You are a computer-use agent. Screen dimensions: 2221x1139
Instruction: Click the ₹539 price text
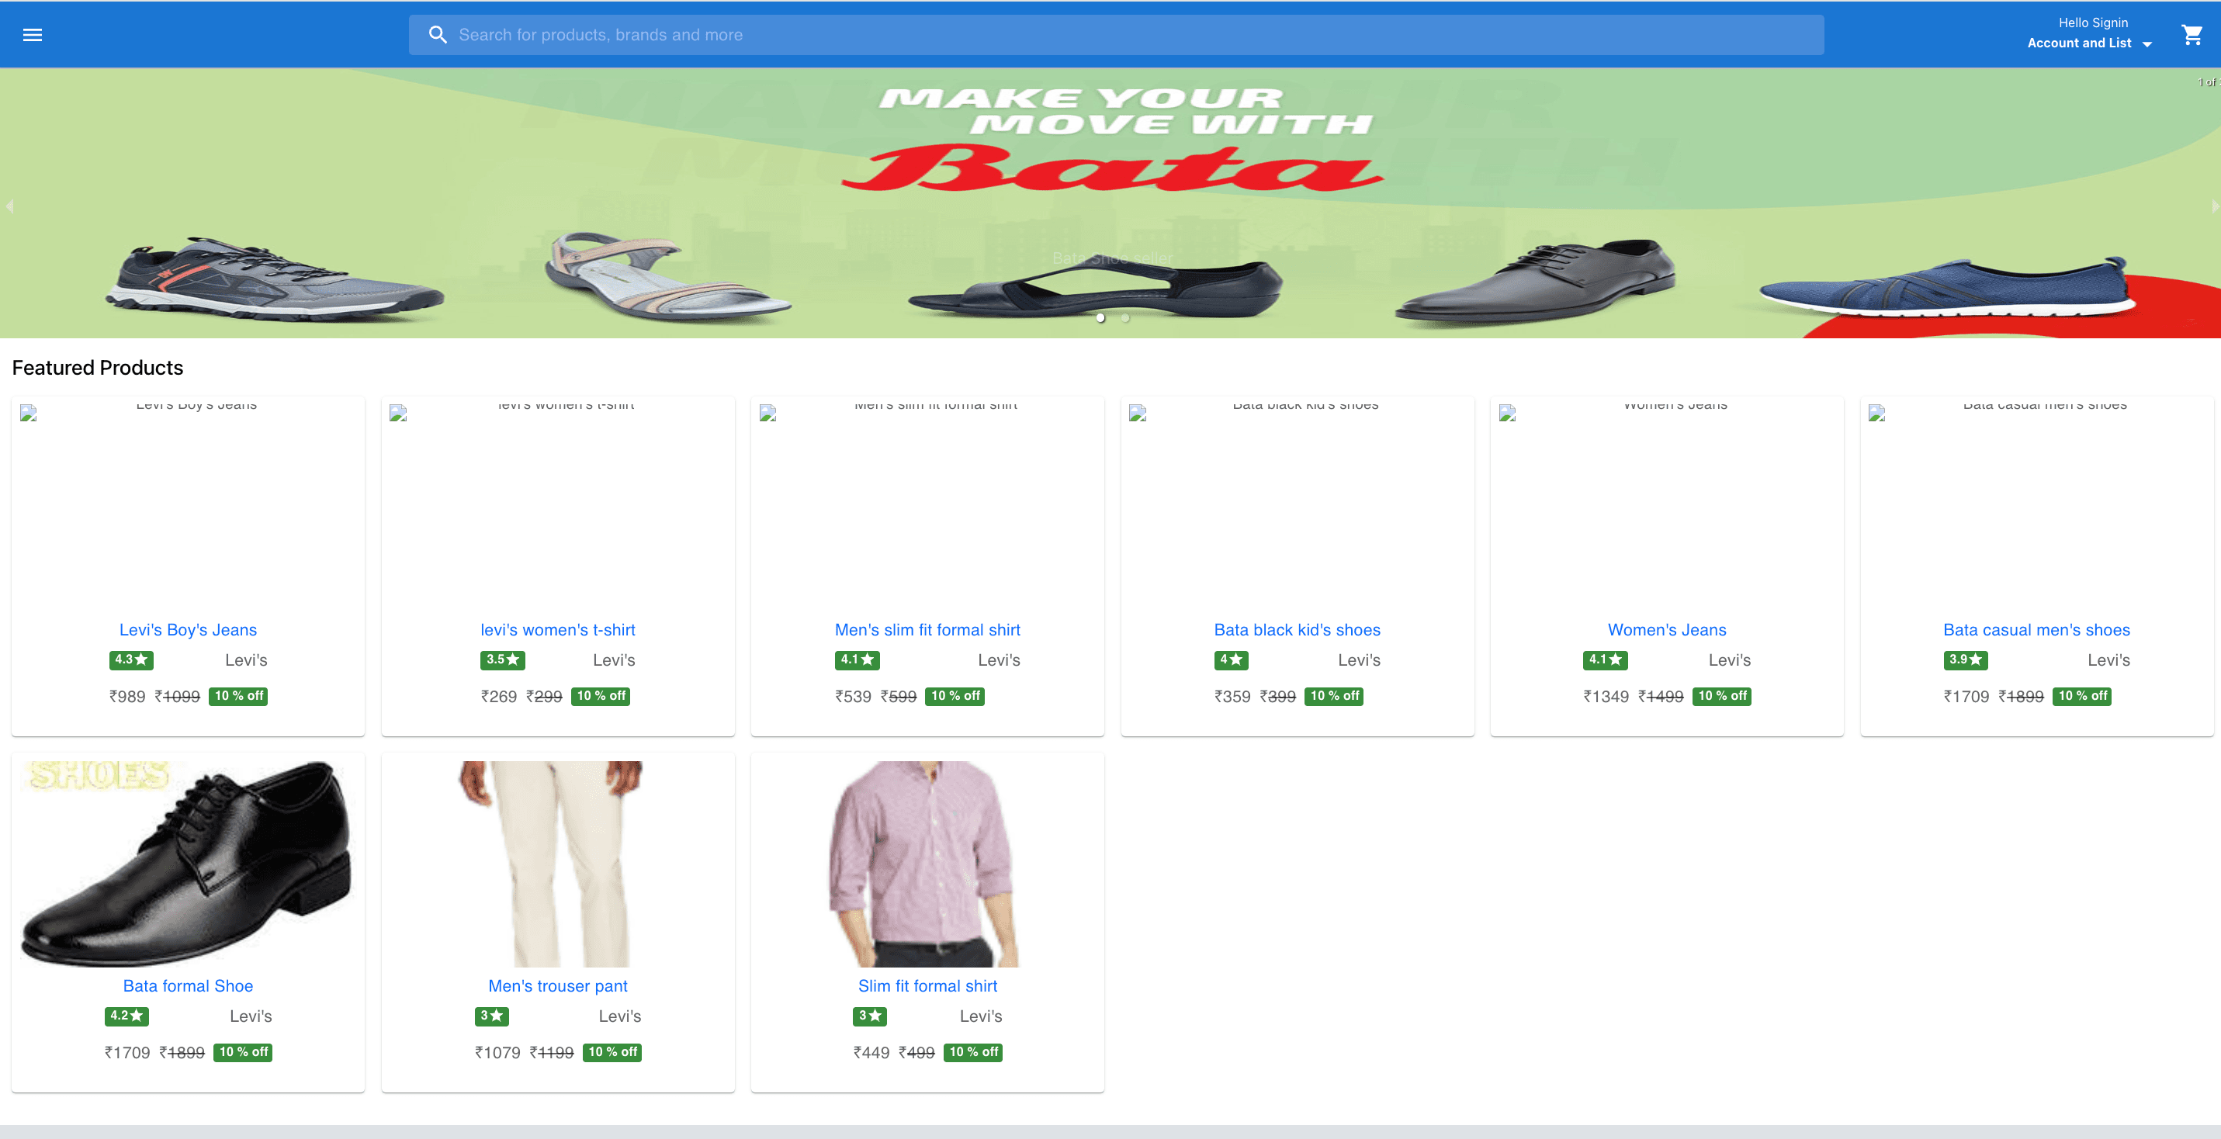coord(853,697)
